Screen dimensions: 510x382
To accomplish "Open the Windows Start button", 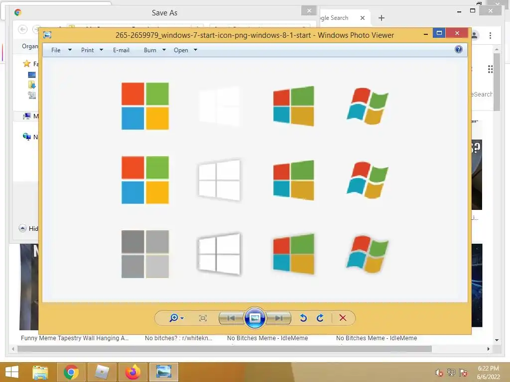I will [12, 372].
